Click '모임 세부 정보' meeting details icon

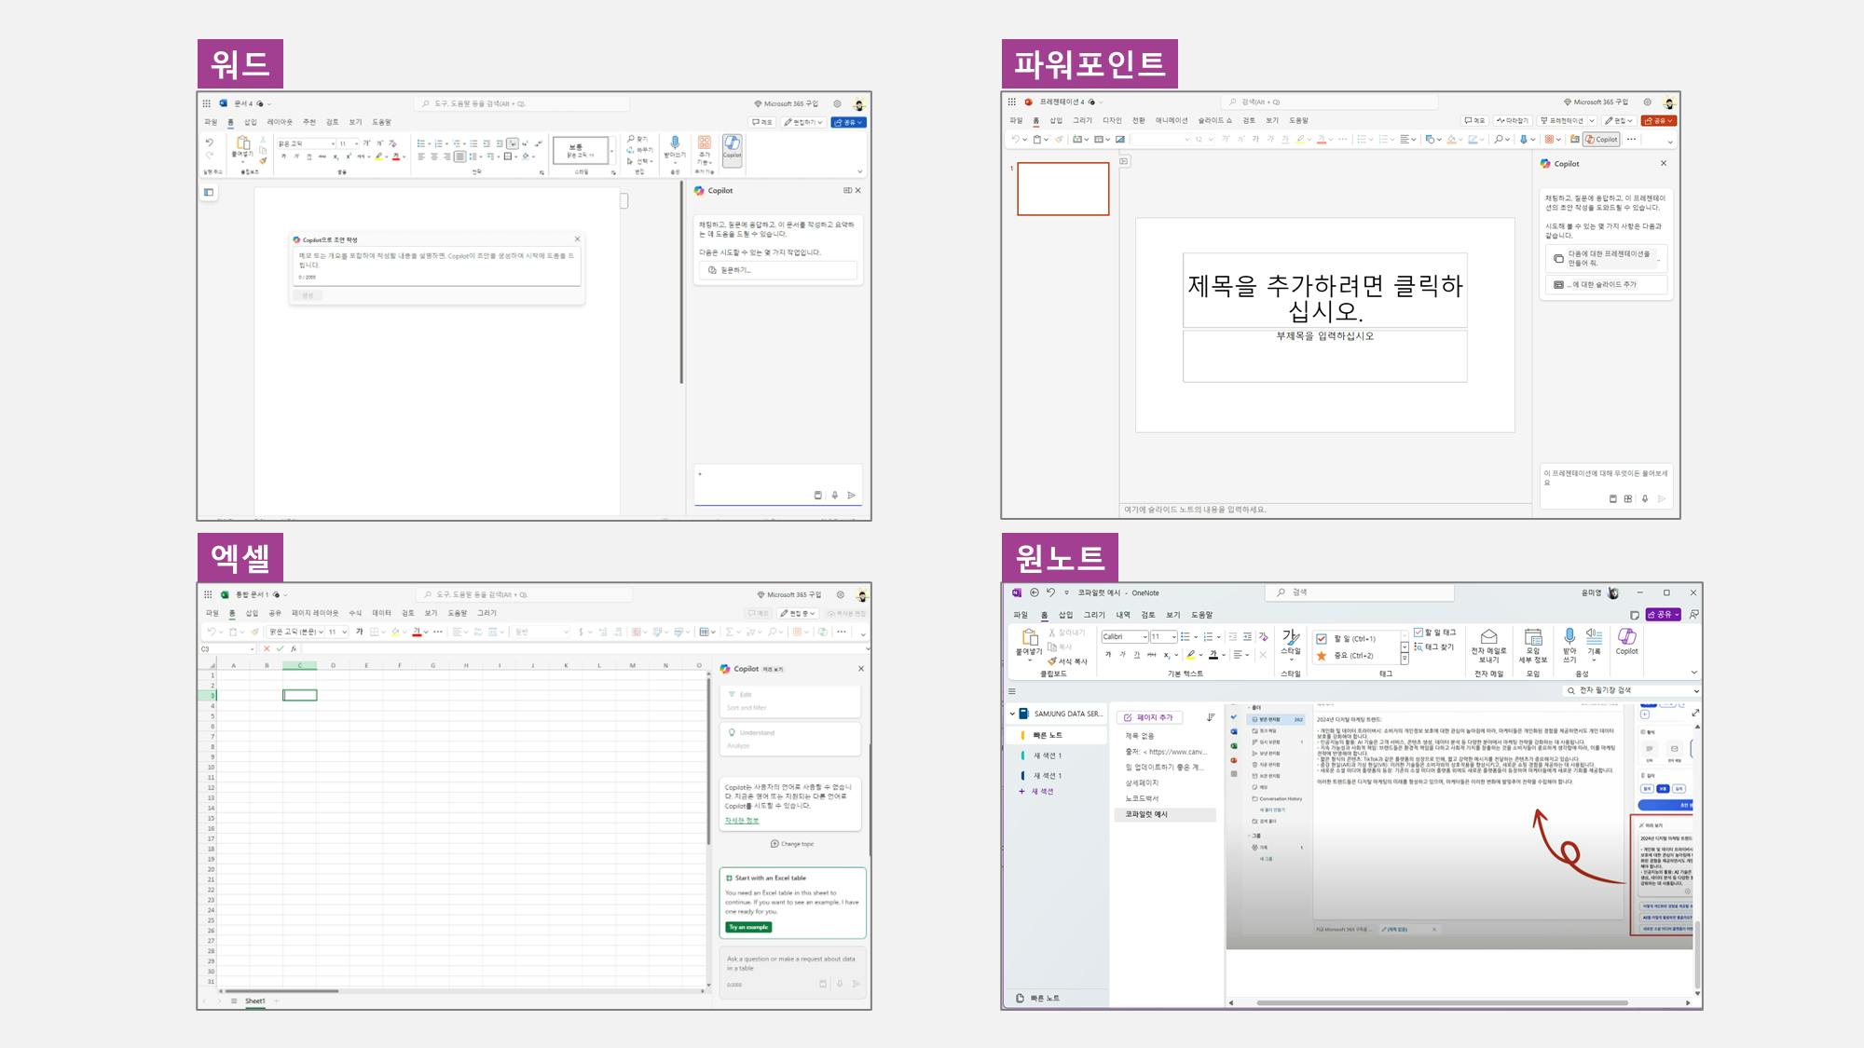pyautogui.click(x=1533, y=638)
